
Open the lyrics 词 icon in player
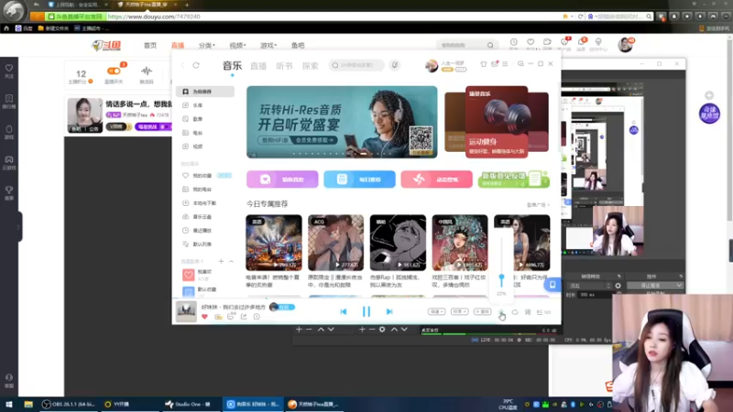[x=528, y=312]
